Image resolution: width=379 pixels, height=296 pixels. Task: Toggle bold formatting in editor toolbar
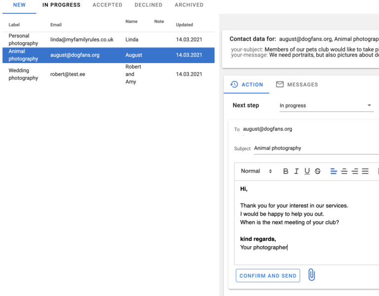tap(285, 171)
